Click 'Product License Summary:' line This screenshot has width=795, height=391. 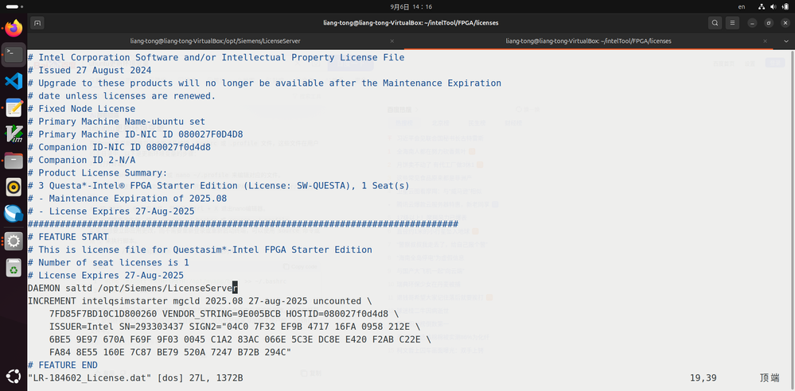97,172
